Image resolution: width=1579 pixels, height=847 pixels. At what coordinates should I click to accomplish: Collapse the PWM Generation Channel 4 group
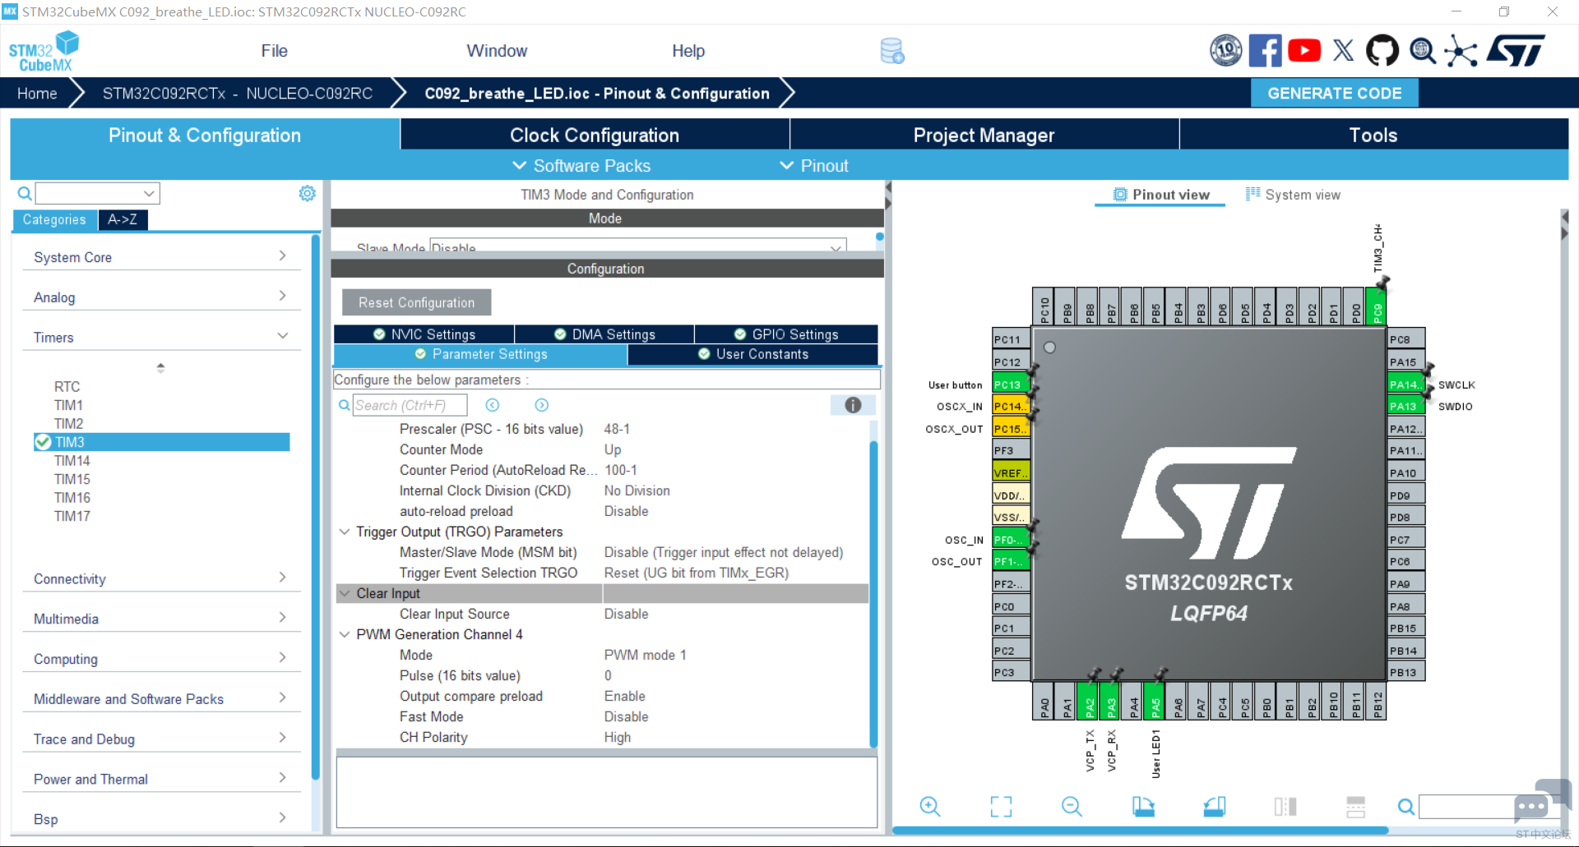click(345, 634)
